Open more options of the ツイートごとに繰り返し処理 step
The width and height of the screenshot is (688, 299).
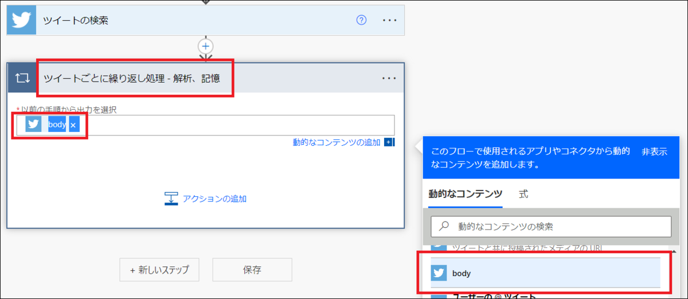point(389,78)
